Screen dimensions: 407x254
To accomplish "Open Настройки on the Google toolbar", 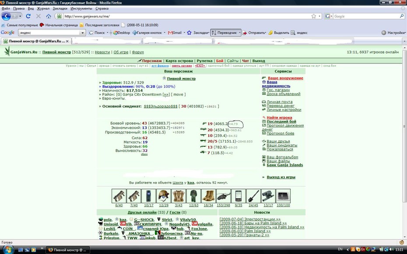I will [x=393, y=33].
